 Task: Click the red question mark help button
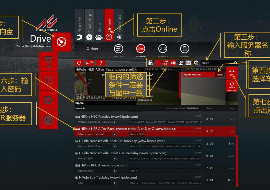pos(101,63)
